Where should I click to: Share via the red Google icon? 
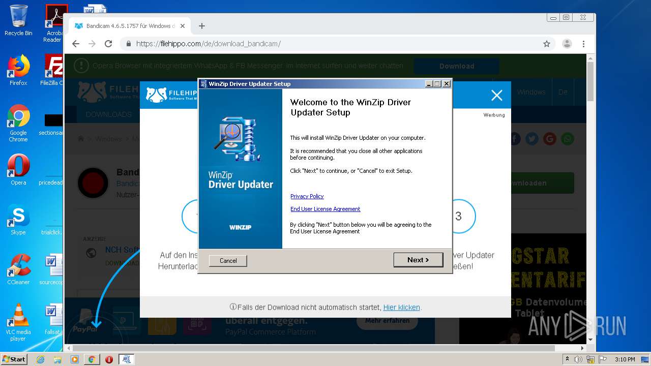549,139
